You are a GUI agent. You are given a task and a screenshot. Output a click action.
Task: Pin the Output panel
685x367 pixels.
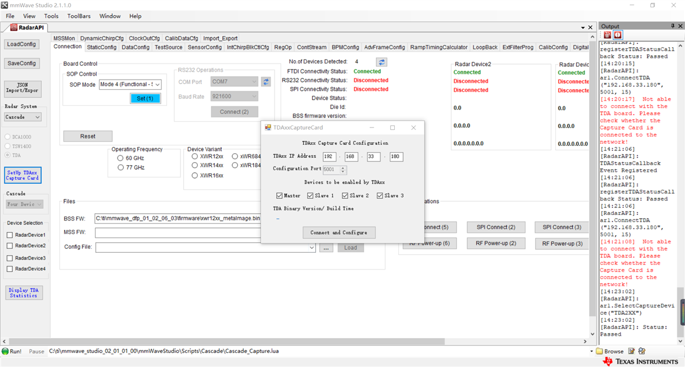(673, 26)
